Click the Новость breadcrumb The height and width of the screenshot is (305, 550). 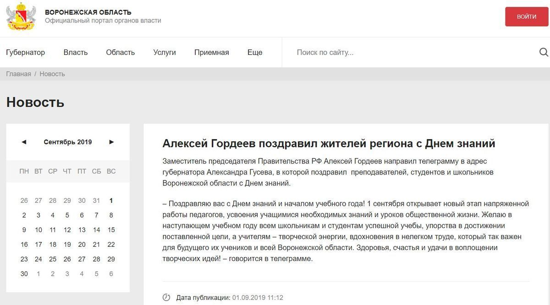pos(52,74)
